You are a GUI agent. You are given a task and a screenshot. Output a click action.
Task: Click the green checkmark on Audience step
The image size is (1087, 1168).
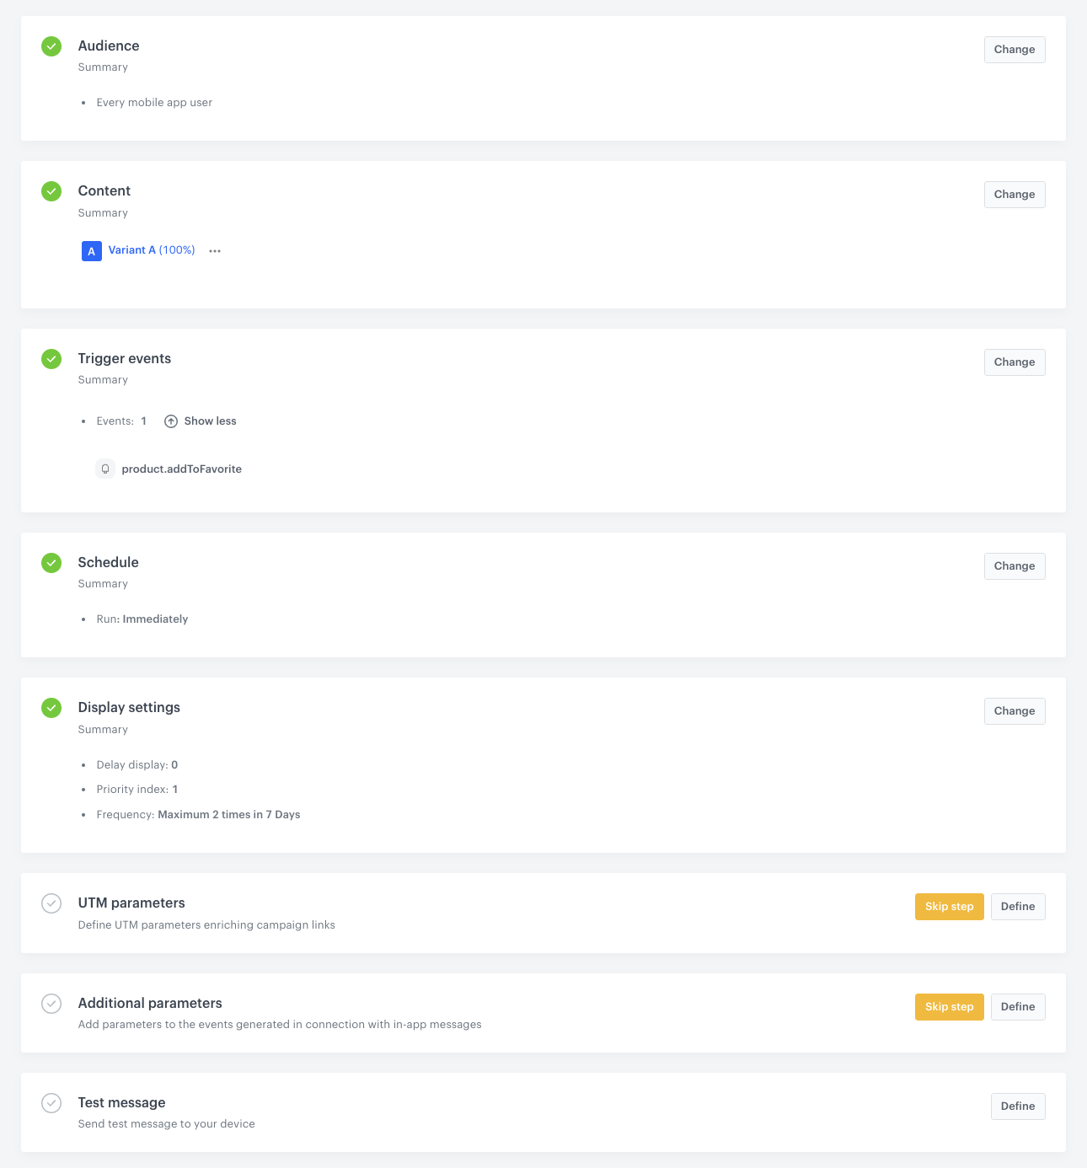pyautogui.click(x=51, y=46)
